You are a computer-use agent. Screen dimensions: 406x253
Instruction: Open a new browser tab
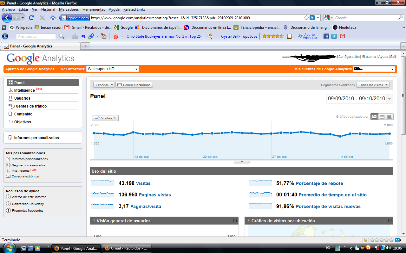point(85,46)
